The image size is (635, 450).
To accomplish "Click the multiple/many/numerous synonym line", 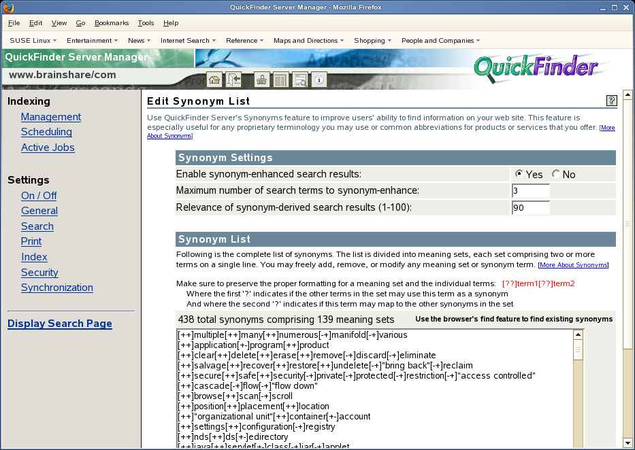I will click(x=293, y=335).
